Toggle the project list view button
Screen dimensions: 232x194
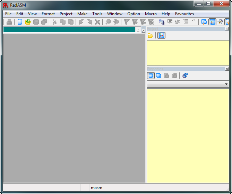coord(161,35)
